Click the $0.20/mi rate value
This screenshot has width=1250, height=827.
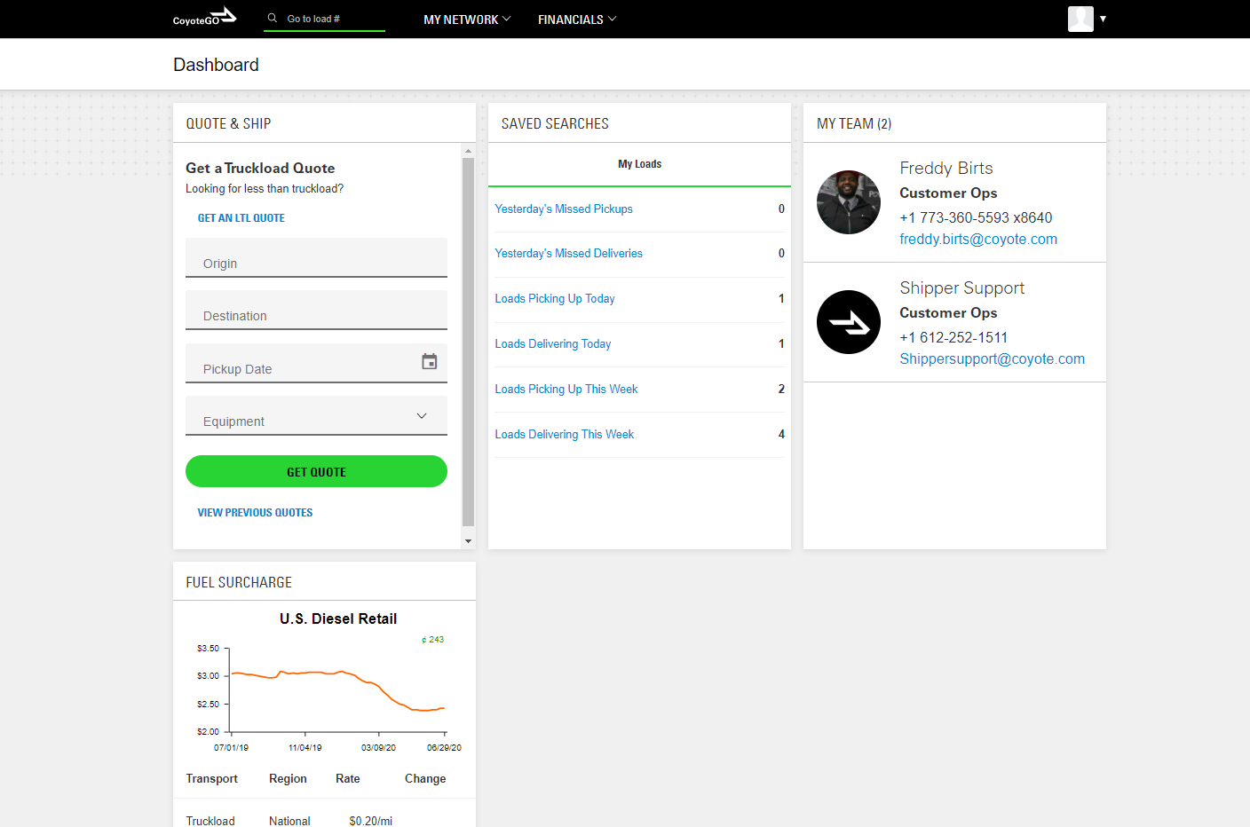coord(371,822)
